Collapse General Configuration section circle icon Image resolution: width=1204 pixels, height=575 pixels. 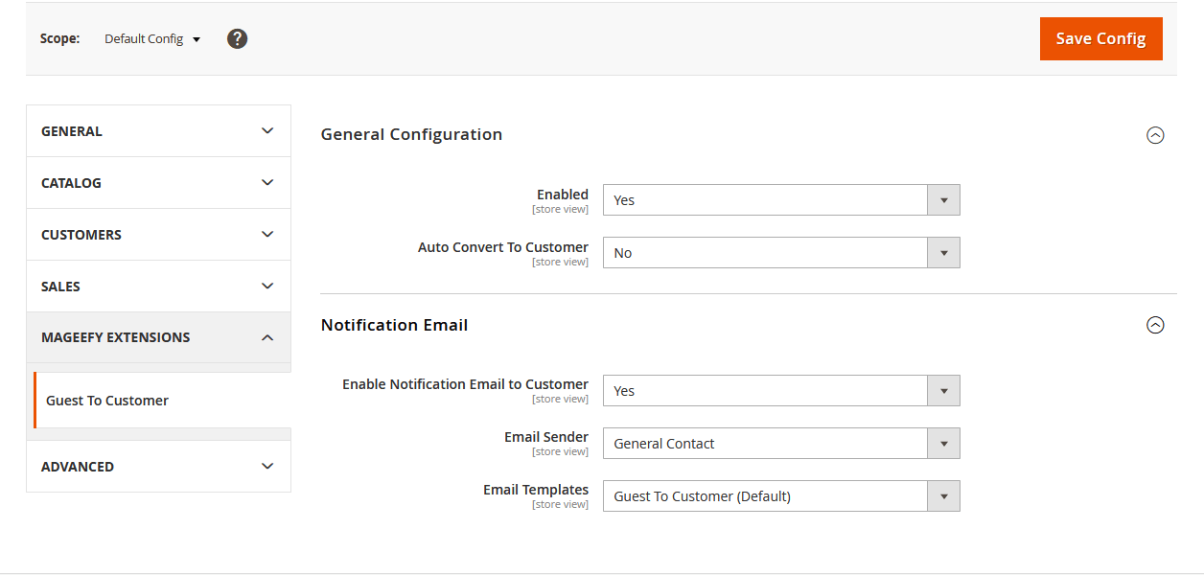point(1155,135)
